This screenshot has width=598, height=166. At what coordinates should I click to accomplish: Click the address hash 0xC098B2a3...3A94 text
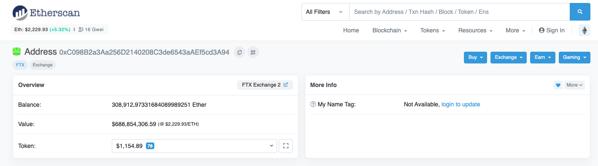pyautogui.click(x=144, y=52)
